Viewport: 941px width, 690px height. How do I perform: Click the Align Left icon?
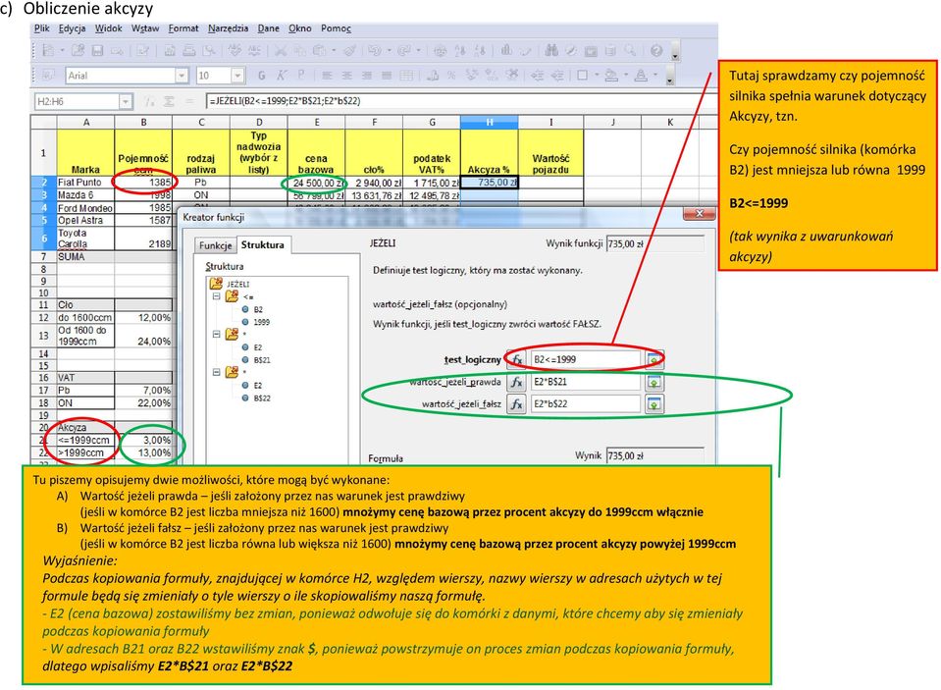(327, 76)
